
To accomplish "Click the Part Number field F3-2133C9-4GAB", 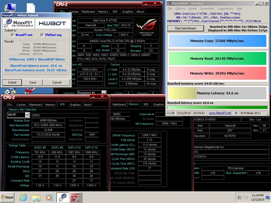I will click(x=48, y=135).
